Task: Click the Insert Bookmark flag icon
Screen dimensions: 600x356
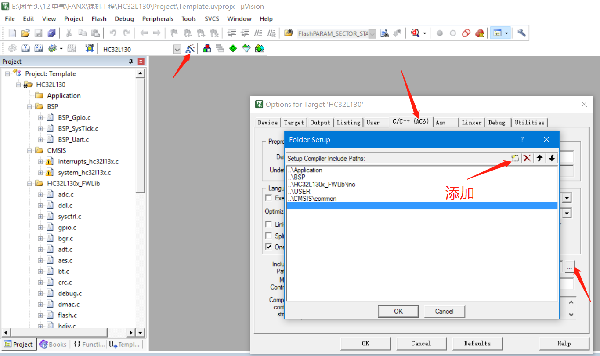Action: 174,33
